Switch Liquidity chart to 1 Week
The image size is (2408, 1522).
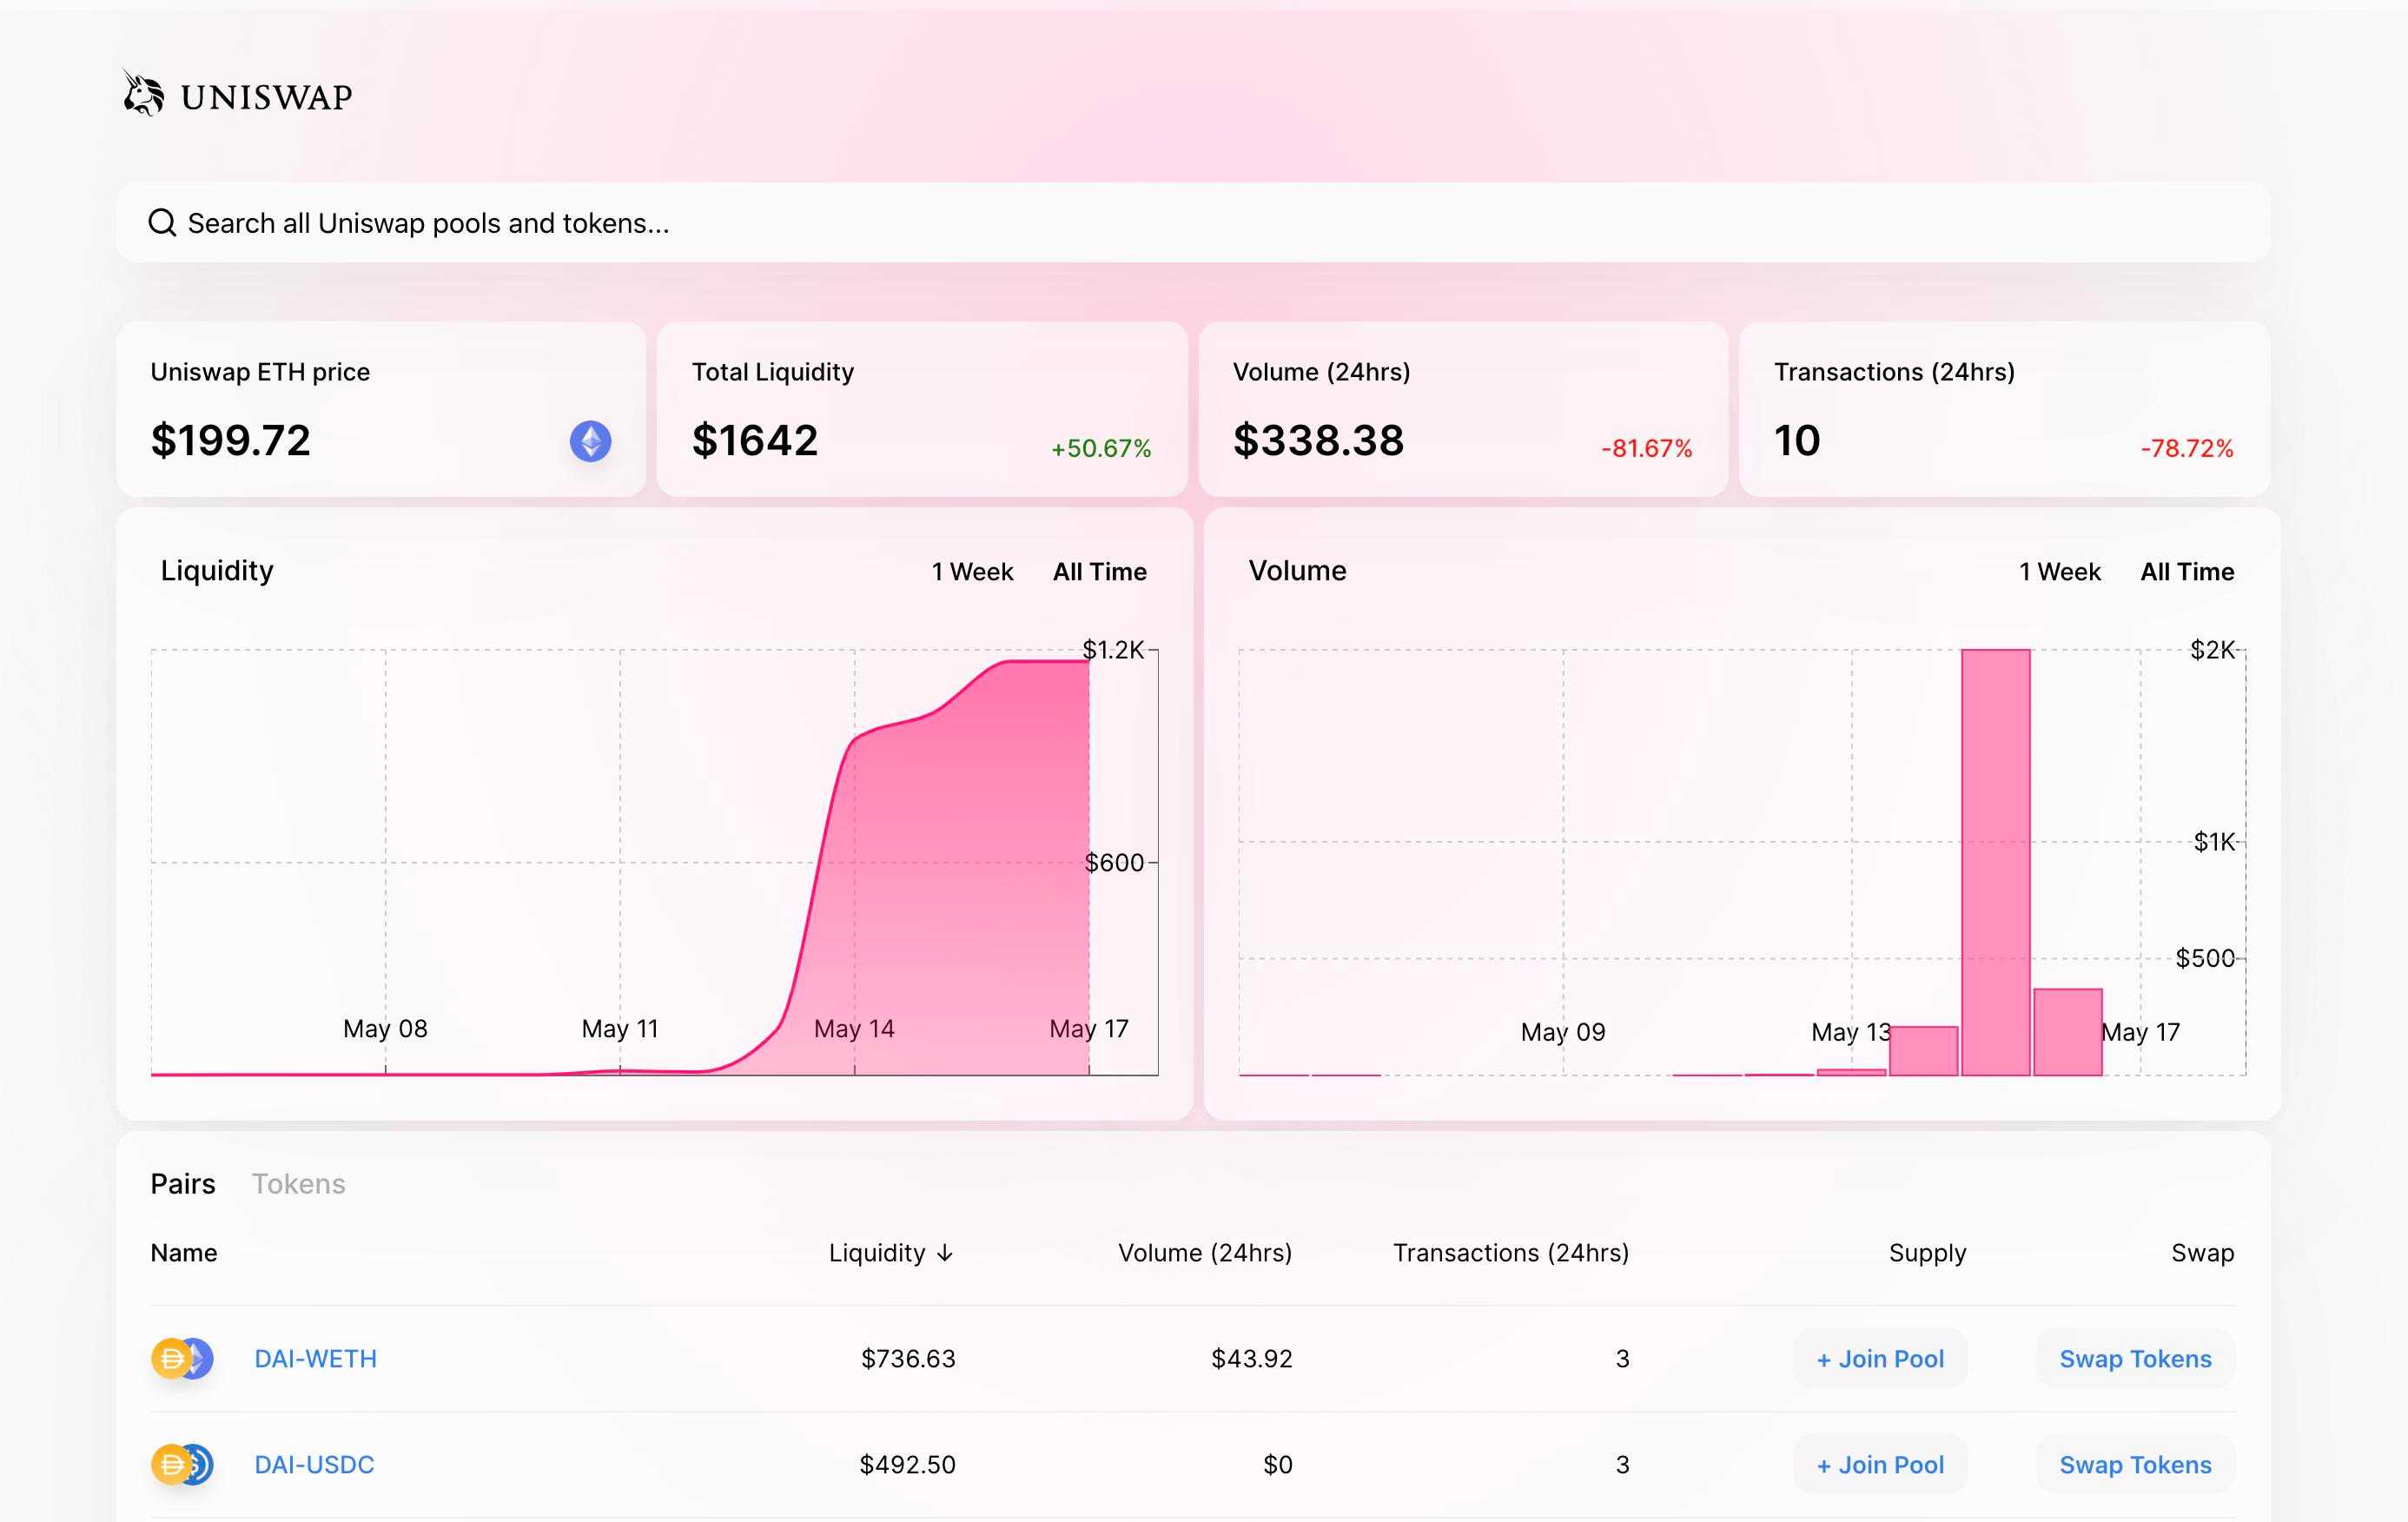(x=972, y=572)
